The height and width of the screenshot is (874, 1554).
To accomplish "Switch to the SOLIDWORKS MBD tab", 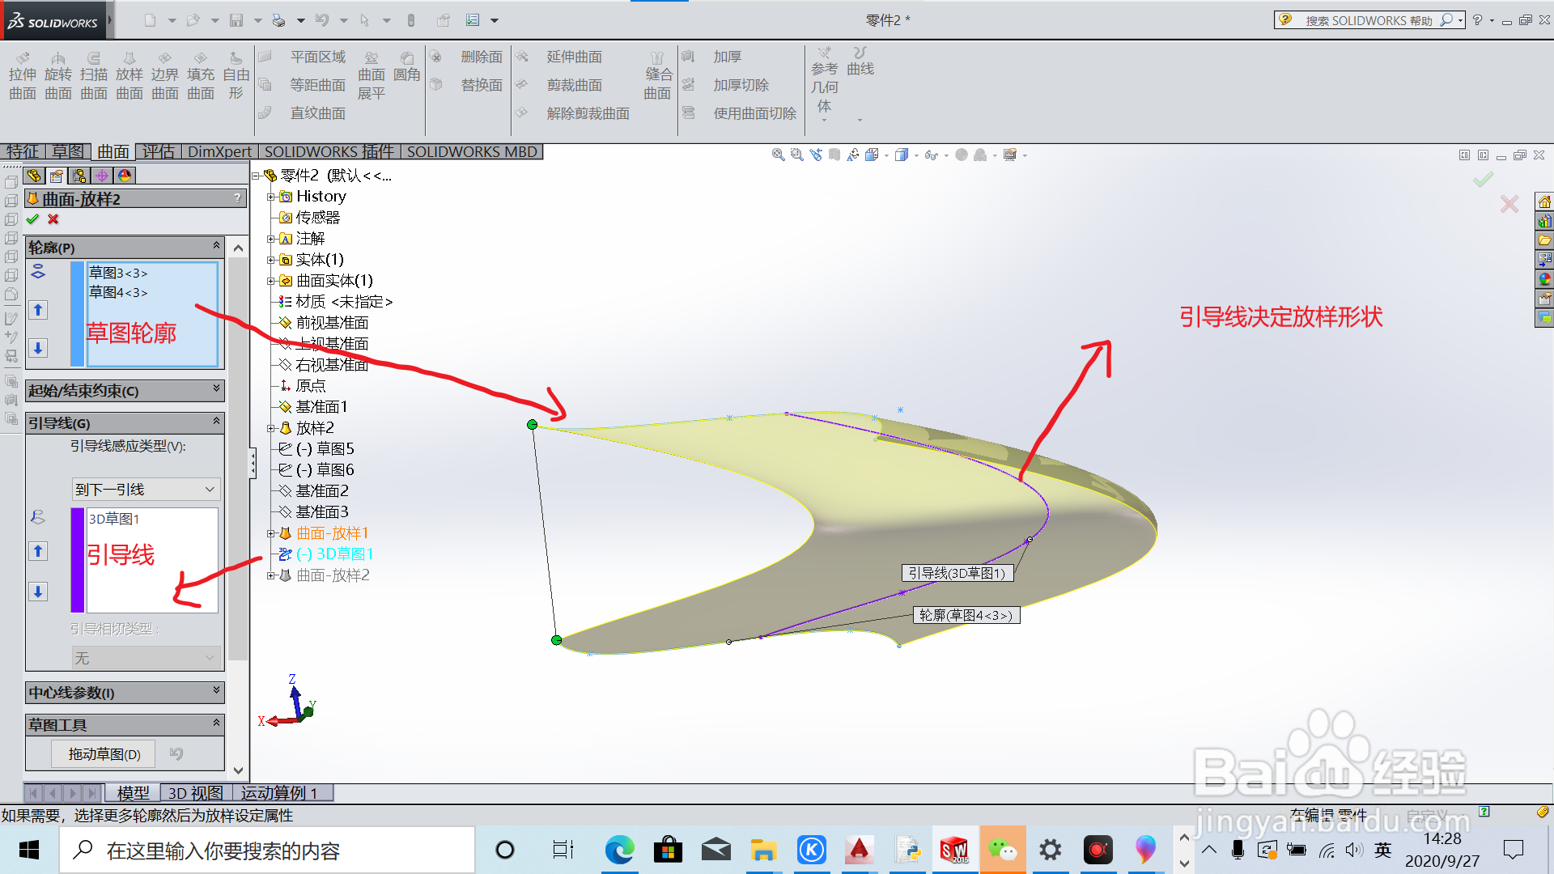I will point(472,151).
